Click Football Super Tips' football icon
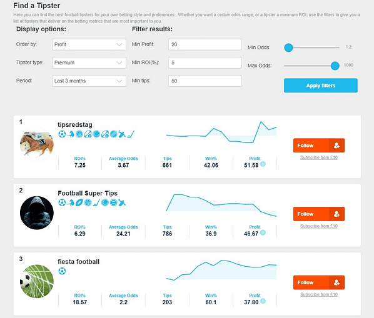 pos(62,202)
